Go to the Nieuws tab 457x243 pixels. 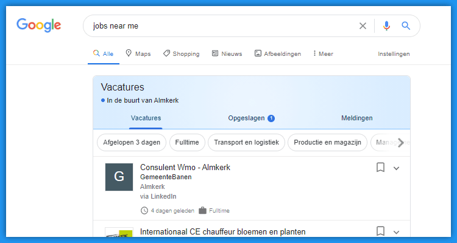[x=227, y=53]
